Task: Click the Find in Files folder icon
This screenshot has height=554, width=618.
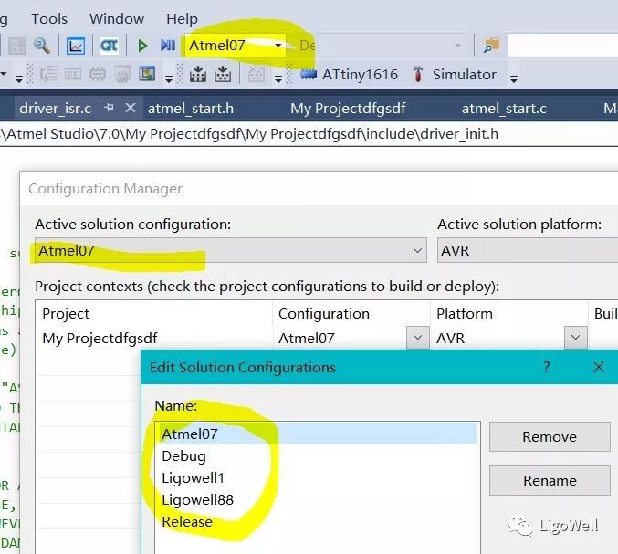Action: coord(491,46)
